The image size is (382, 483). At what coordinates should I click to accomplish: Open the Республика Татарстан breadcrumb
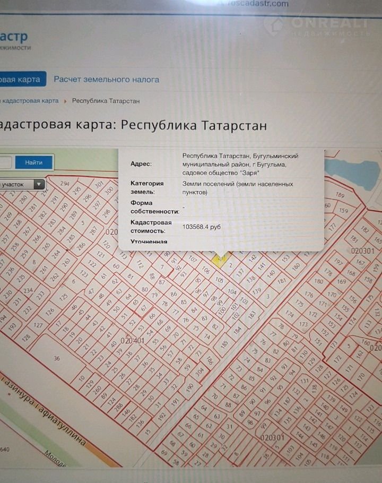click(x=106, y=100)
